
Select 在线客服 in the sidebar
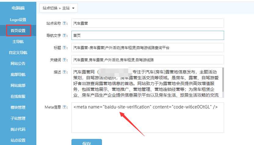[18, 96]
